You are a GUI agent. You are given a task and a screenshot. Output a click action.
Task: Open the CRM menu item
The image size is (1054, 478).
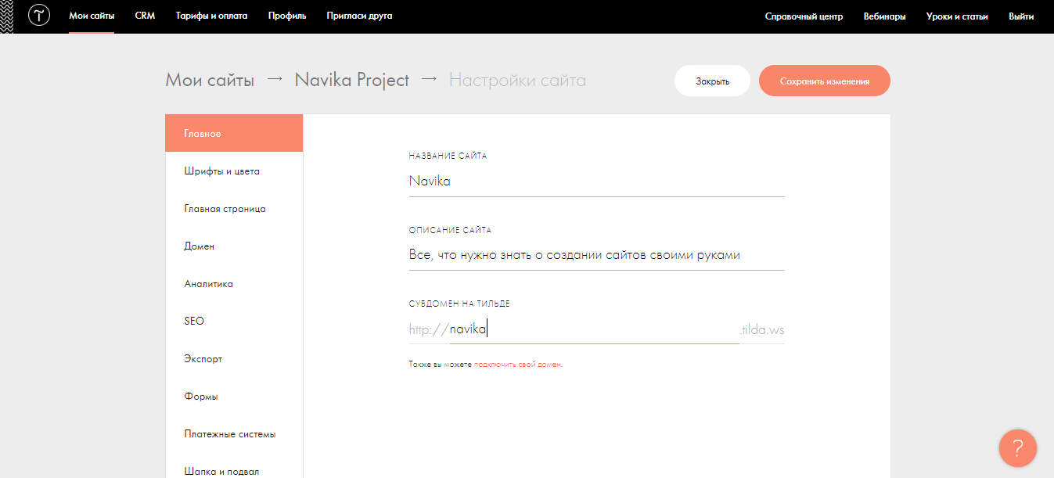145,16
